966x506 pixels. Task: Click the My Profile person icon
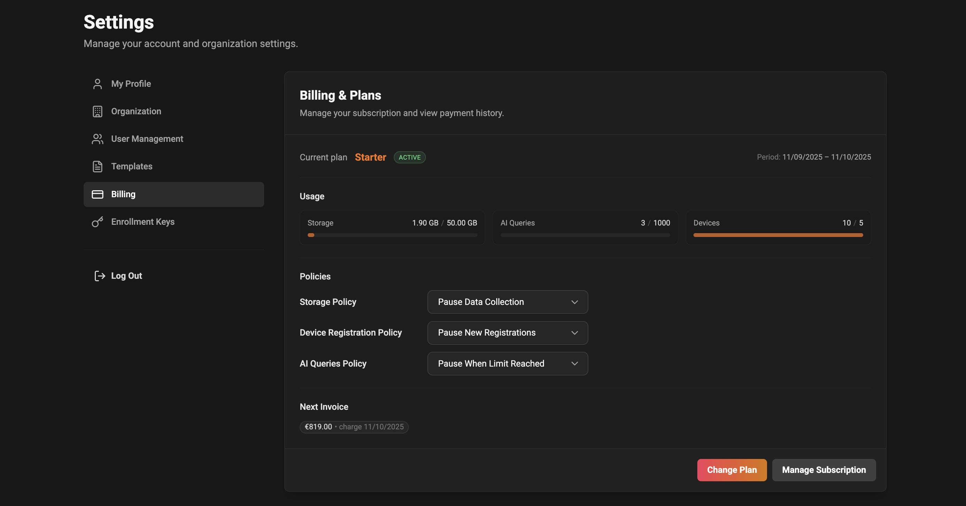[x=98, y=84]
